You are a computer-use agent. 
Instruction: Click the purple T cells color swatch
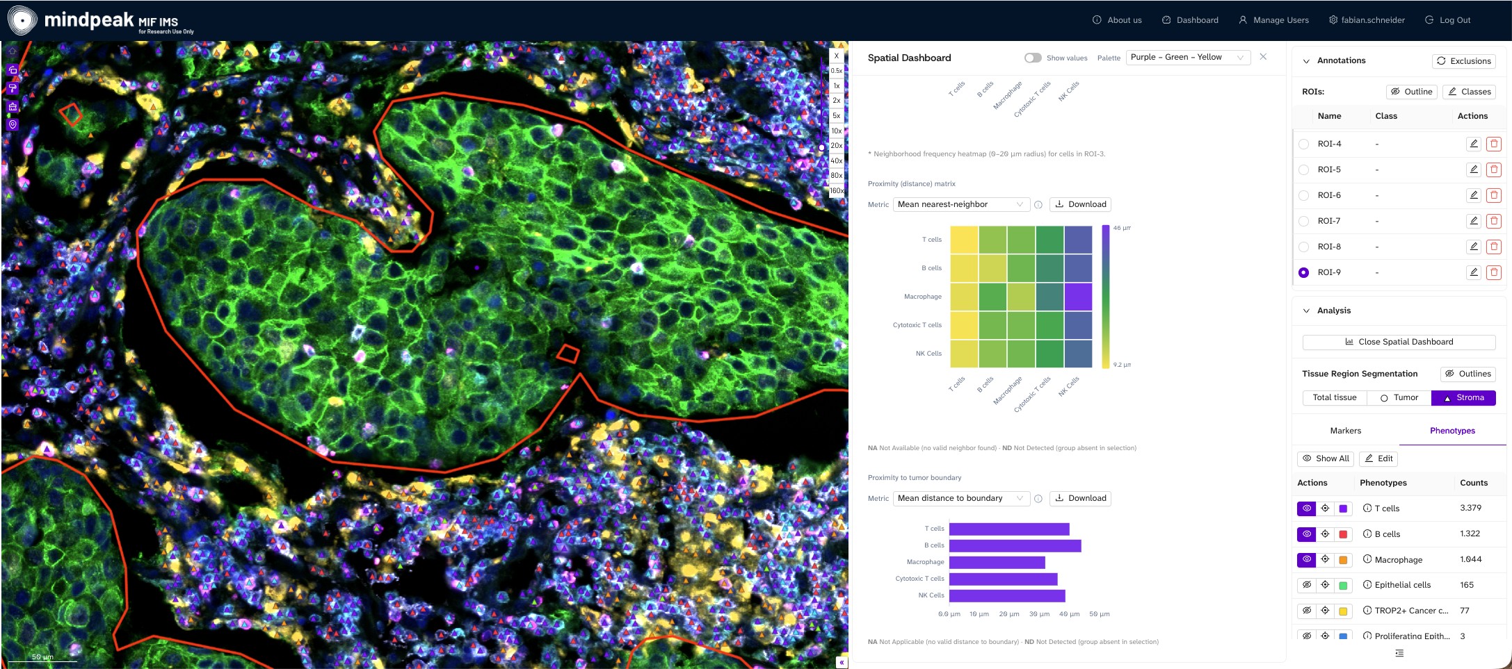tap(1343, 509)
